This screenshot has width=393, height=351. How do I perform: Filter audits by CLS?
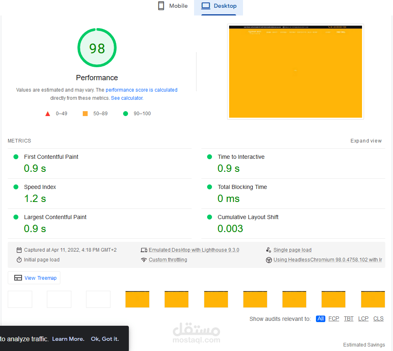click(378, 319)
